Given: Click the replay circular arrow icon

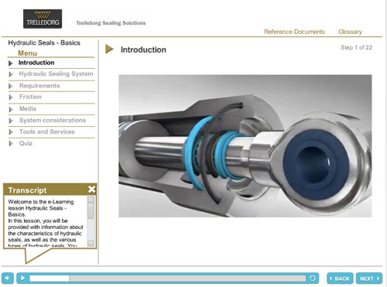Looking at the screenshot, I should point(313,278).
